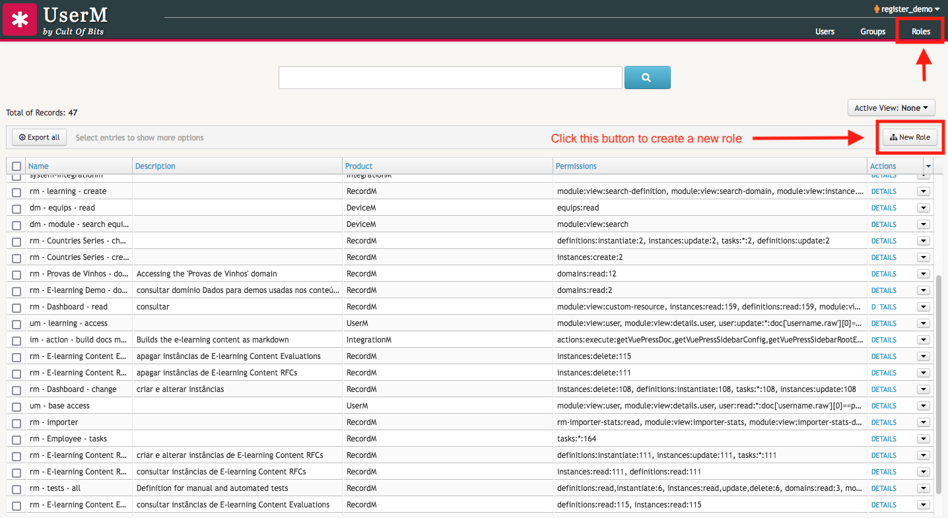Click the New Role button
948x518 pixels.
(910, 137)
